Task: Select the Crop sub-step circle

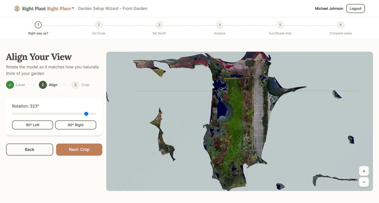Action: [x=75, y=85]
